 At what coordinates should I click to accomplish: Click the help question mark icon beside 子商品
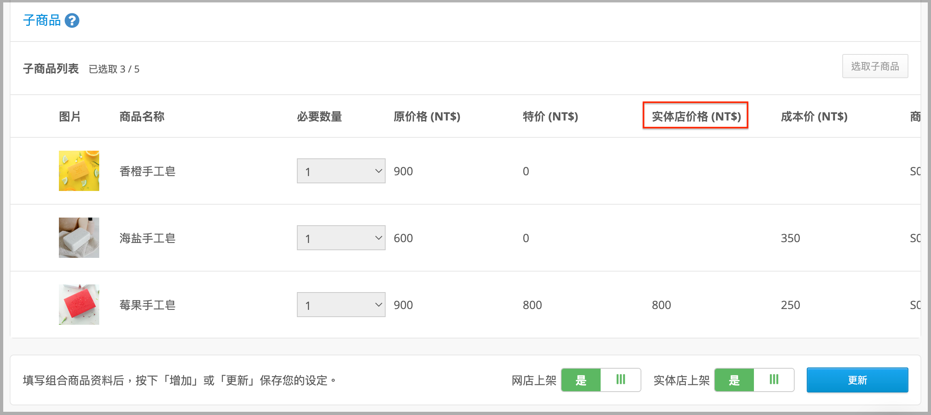tap(72, 21)
